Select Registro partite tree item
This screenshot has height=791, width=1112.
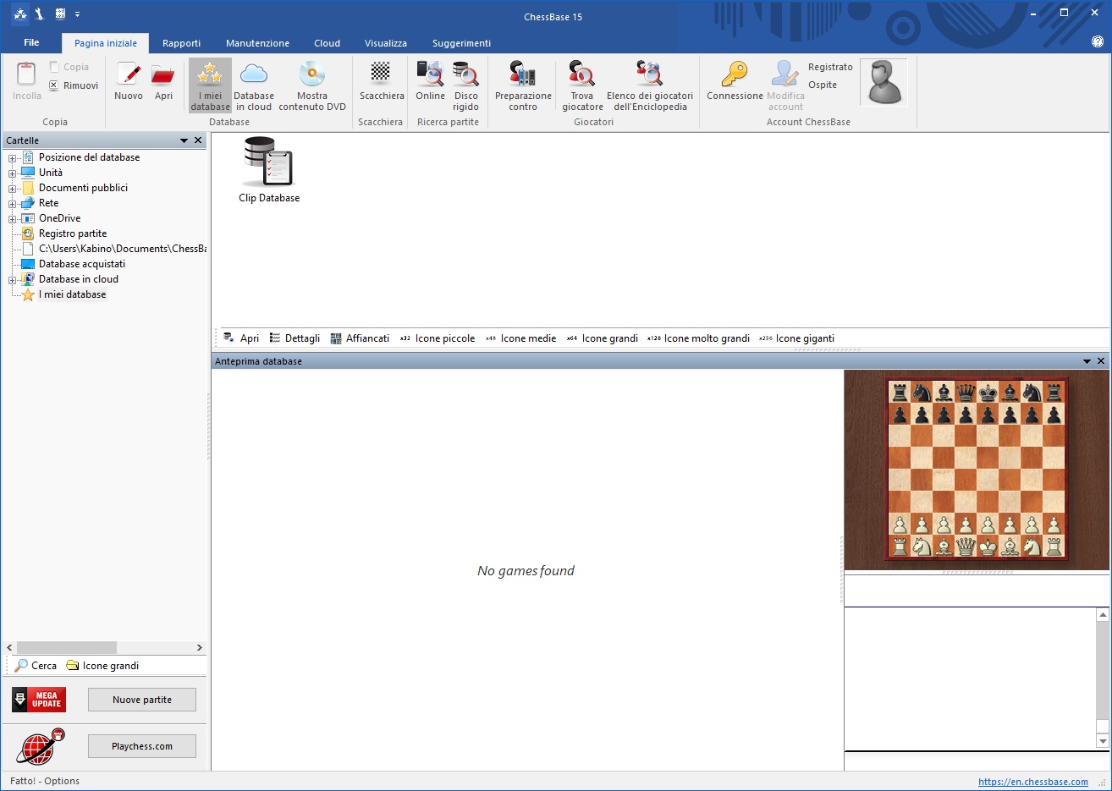(73, 233)
